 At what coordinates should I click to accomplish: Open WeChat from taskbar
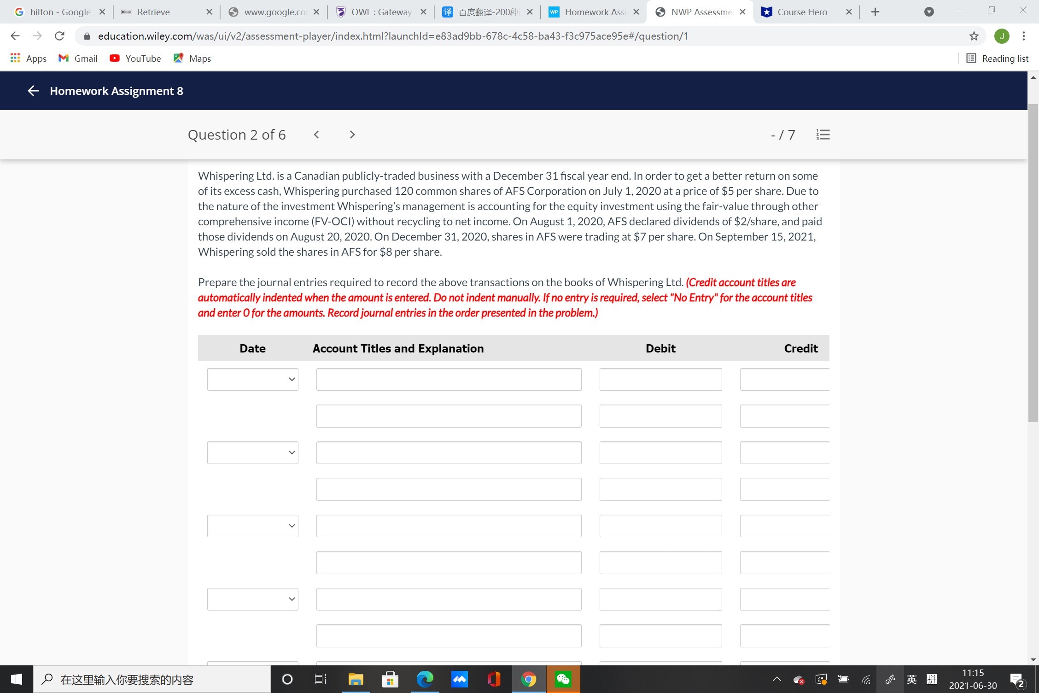pos(563,679)
